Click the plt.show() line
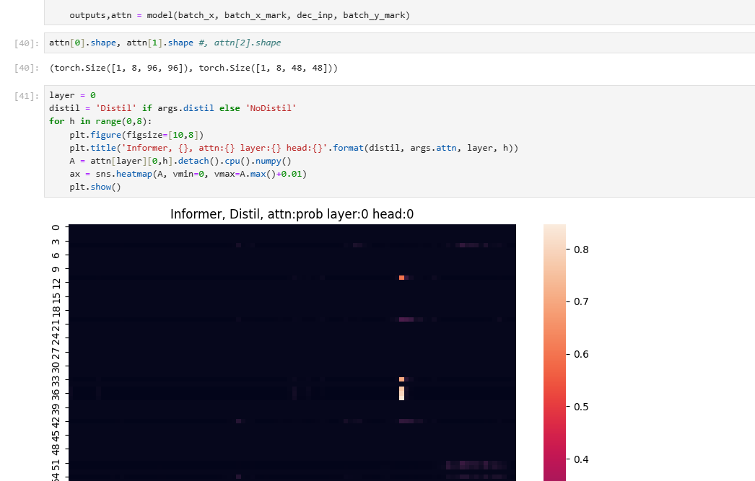Screen dimensions: 755x481 tap(95, 187)
